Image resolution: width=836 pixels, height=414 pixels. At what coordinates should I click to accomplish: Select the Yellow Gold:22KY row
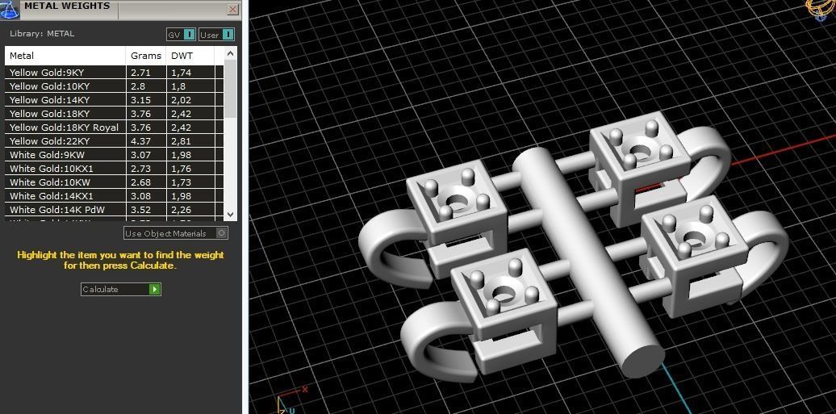114,141
